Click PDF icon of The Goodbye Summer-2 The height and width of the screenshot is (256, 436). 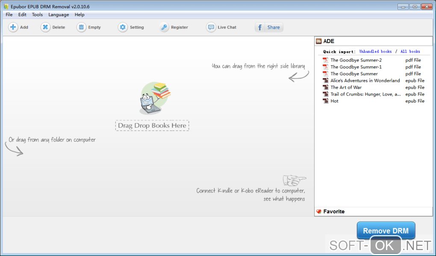325,60
